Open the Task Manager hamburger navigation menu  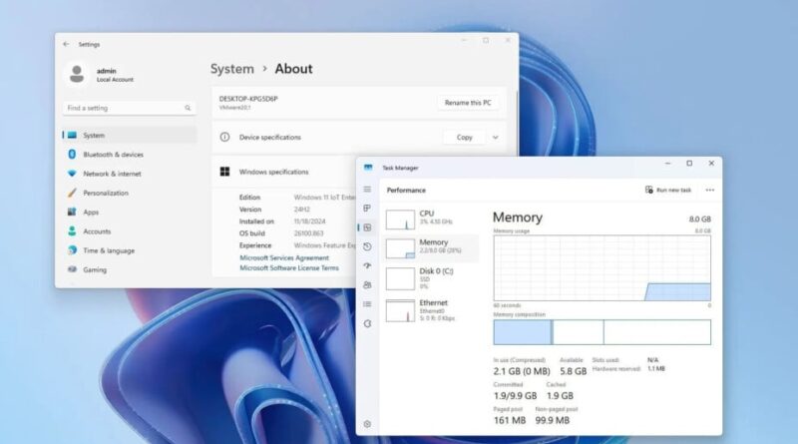point(367,190)
